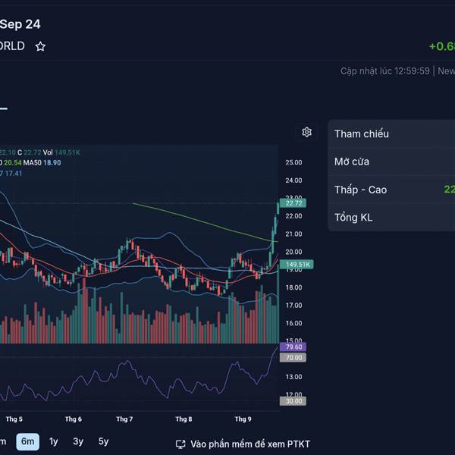The image size is (455, 455).
Task: Click the 149.51K volume tag
Action: [x=295, y=265]
